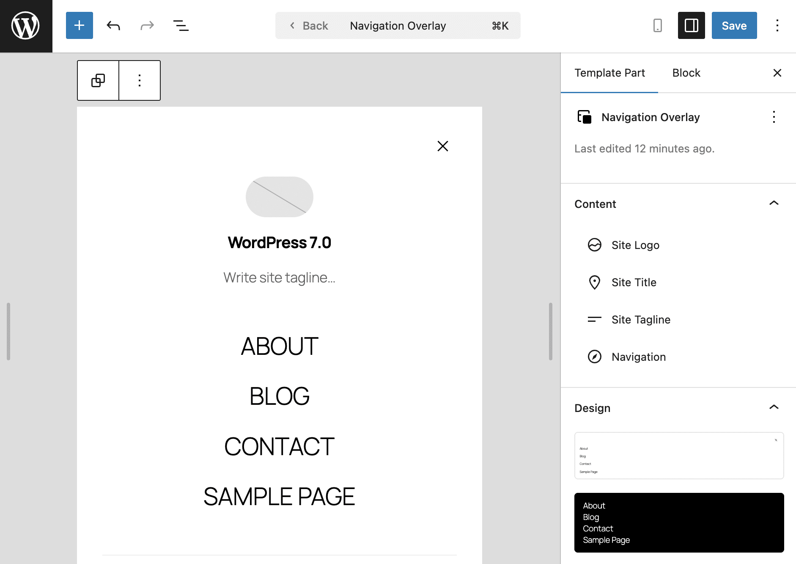Select the Template Part tab
This screenshot has width=796, height=564.
(x=609, y=73)
